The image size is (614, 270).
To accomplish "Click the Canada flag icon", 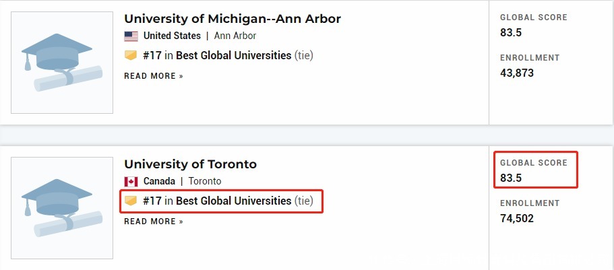I will pos(131,181).
